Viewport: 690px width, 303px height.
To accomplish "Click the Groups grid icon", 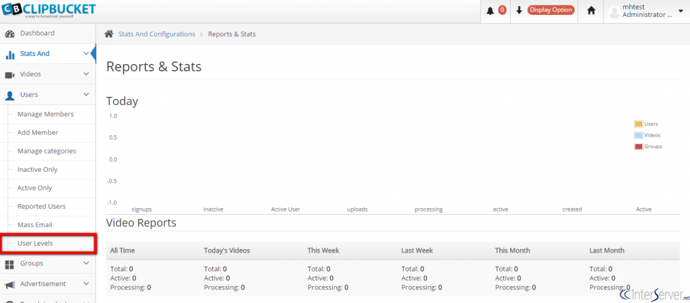I will [9, 265].
